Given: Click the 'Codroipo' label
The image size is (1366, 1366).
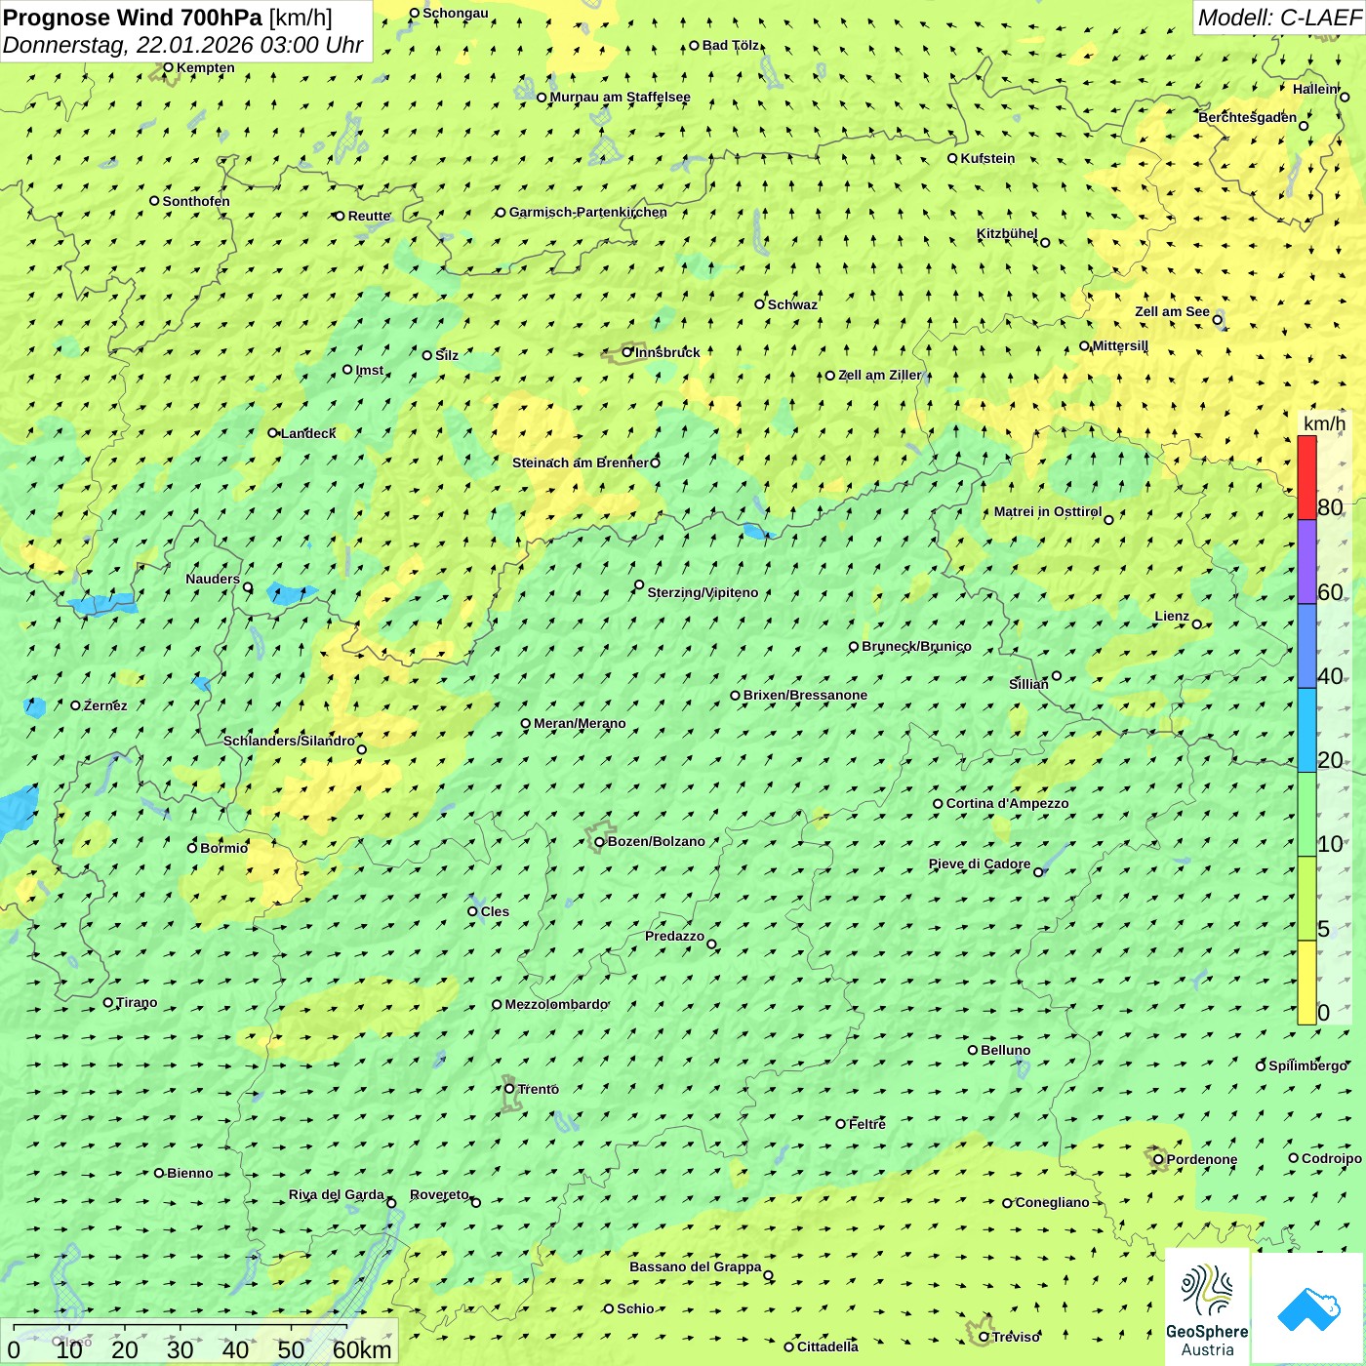Looking at the screenshot, I should coord(1332,1158).
